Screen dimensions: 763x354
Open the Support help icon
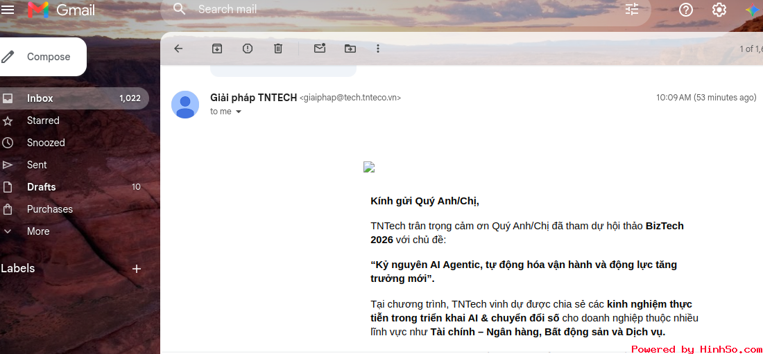685,9
